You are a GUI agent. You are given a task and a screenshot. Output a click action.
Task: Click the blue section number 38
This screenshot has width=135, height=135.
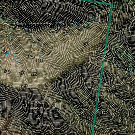tap(7, 54)
